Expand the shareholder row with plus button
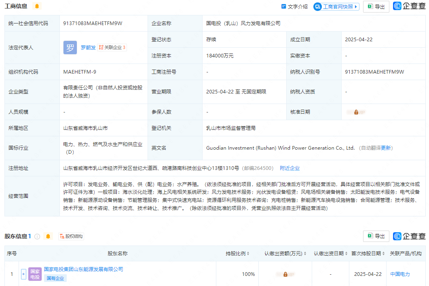Image resolution: width=429 pixels, height=286 pixels. [x=23, y=274]
